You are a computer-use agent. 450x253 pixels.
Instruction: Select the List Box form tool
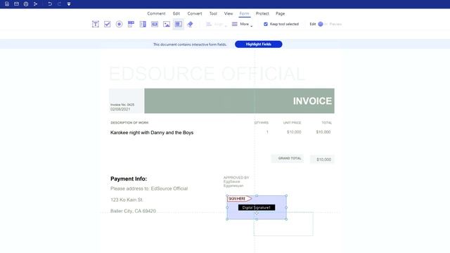pyautogui.click(x=143, y=24)
